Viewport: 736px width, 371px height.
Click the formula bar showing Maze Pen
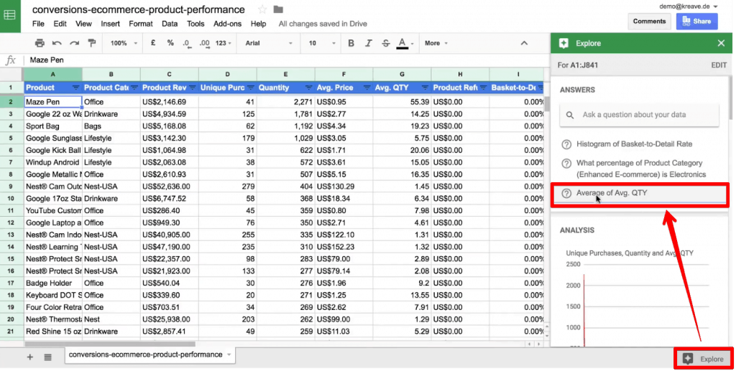[286, 60]
